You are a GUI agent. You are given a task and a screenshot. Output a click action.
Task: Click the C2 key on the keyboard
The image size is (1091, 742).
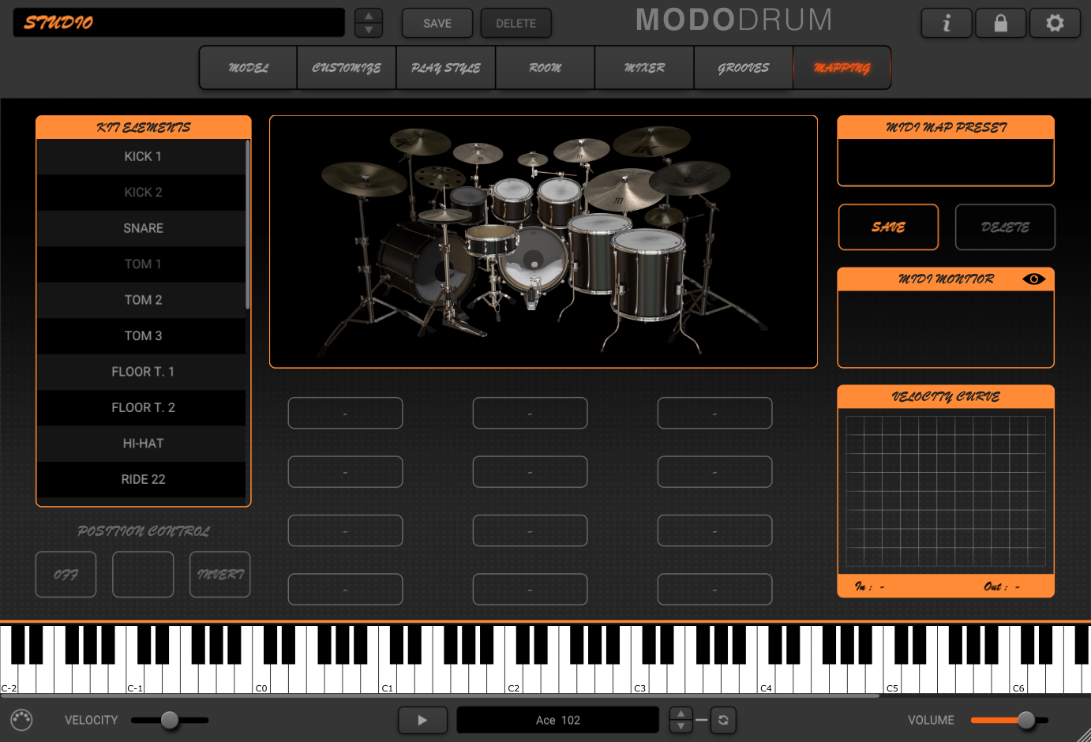pyautogui.click(x=514, y=679)
